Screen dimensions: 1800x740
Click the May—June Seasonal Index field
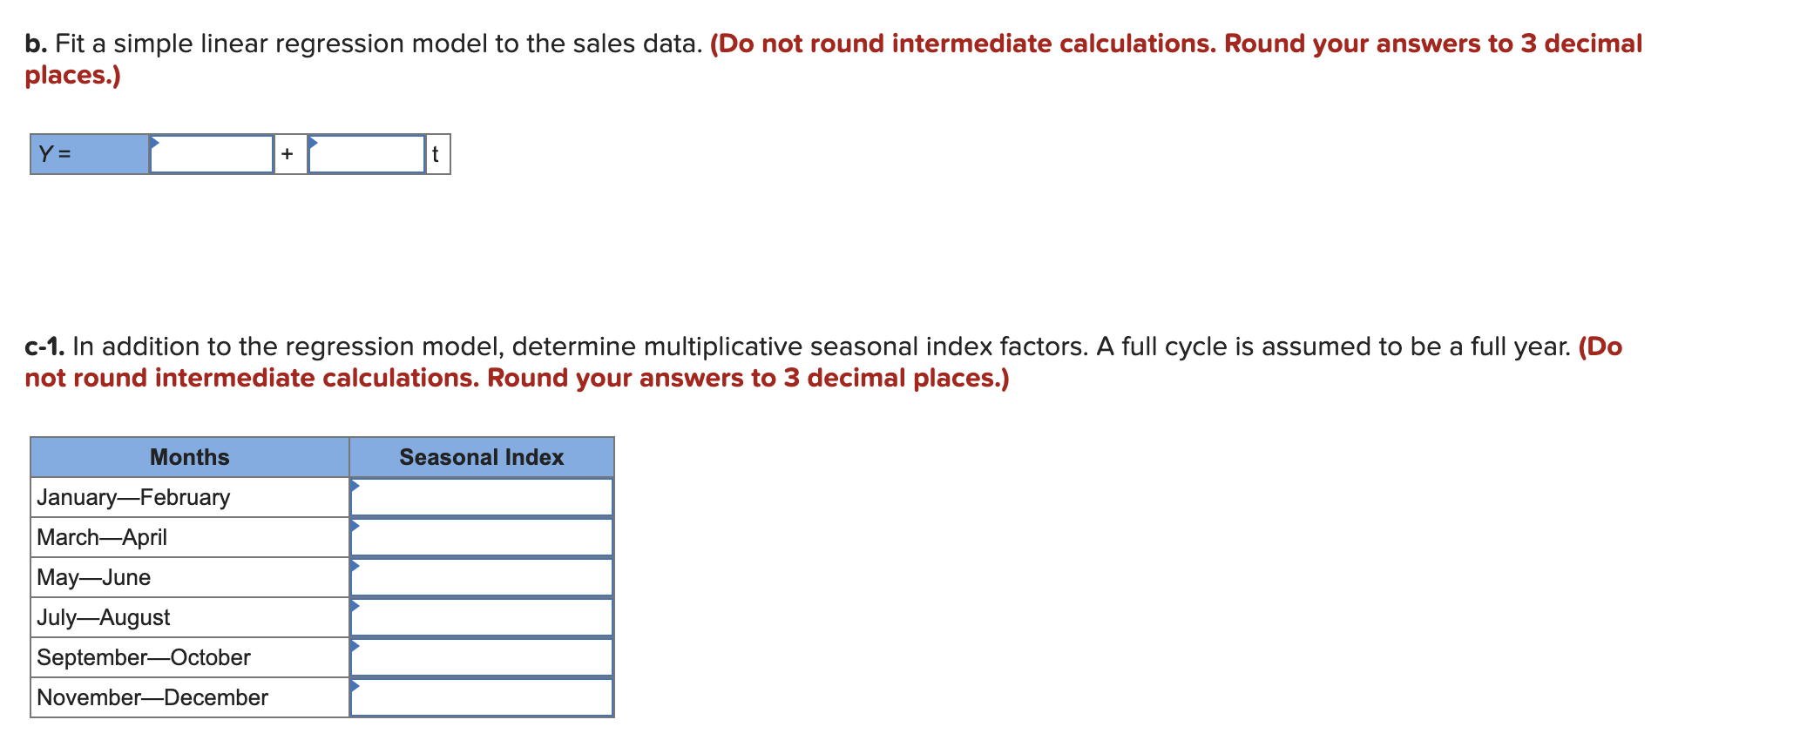click(484, 576)
